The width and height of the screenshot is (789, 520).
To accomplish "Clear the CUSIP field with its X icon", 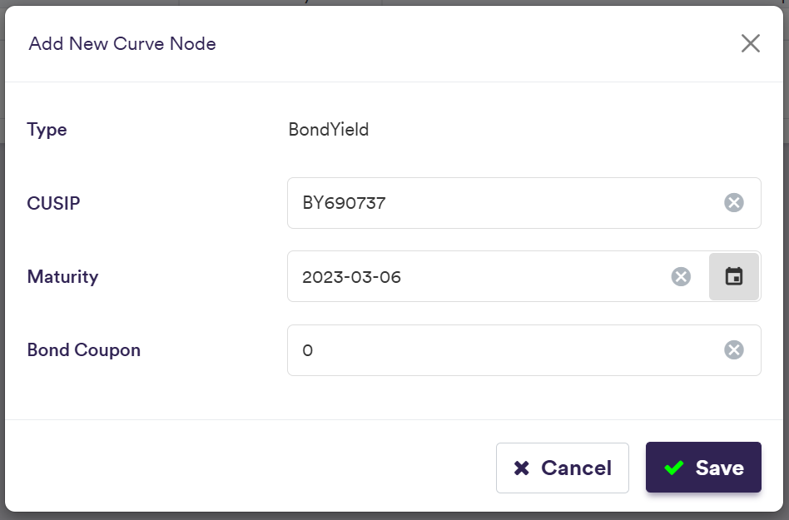I will 733,203.
